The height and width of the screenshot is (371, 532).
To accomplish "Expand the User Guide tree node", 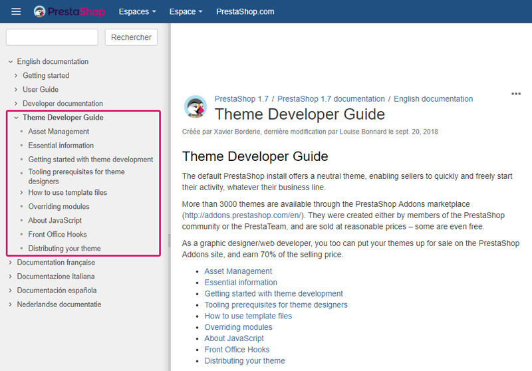I will (16, 90).
